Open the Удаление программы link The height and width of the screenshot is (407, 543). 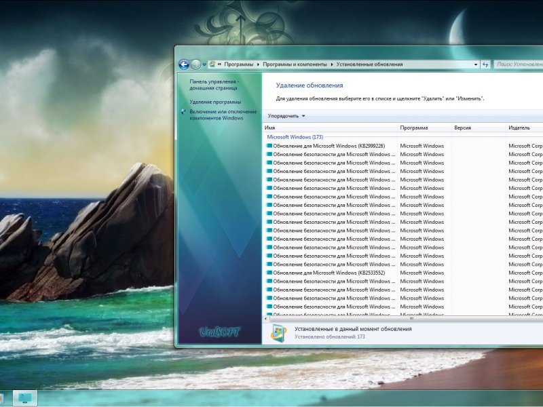click(x=215, y=102)
